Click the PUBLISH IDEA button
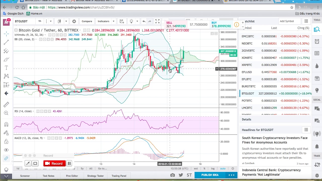This screenshot has height=181, width=322. [210, 175]
